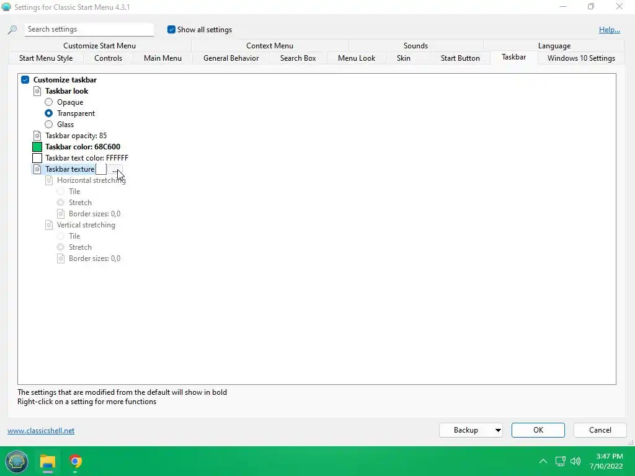
Task: Switch to the Start Menu Style tab
Action: [x=46, y=58]
